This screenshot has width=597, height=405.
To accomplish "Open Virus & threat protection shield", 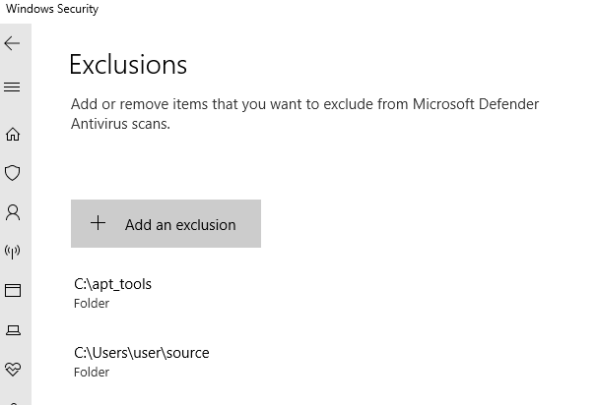I will (13, 173).
